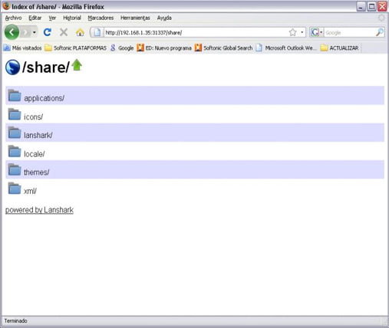
Task: Maximize the Firefox window
Action: [371, 6]
